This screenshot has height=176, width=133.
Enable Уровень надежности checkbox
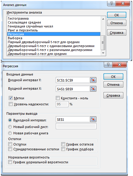[x=11, y=104]
